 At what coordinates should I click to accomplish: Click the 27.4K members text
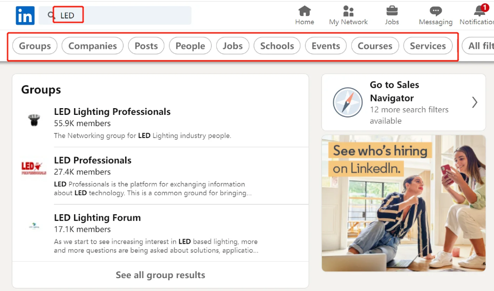pos(82,172)
